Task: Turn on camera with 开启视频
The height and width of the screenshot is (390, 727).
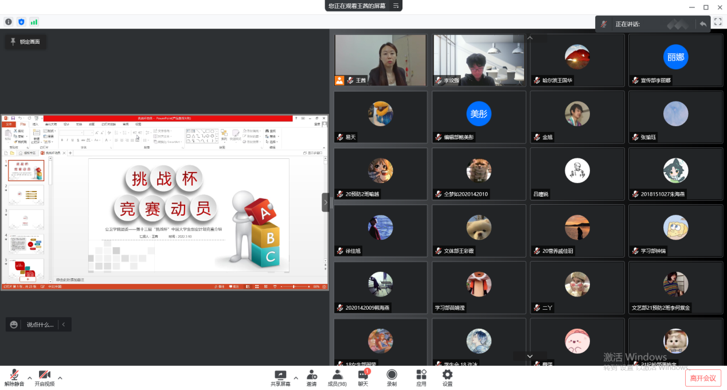Action: tap(44, 377)
